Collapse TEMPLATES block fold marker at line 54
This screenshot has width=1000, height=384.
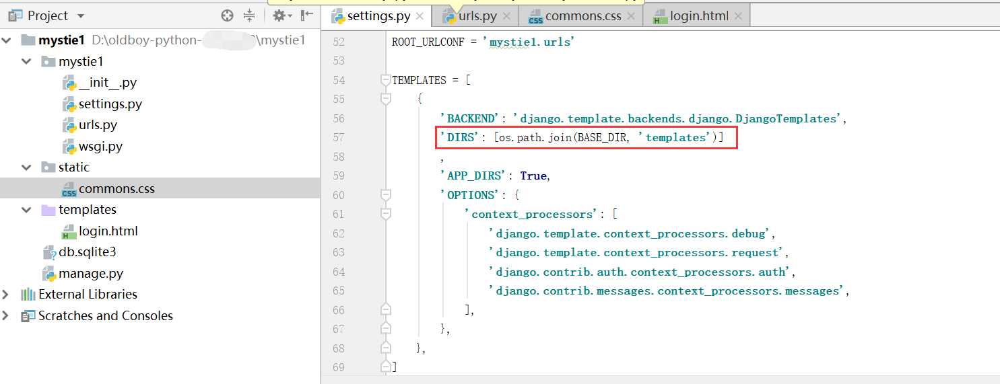pyautogui.click(x=386, y=80)
